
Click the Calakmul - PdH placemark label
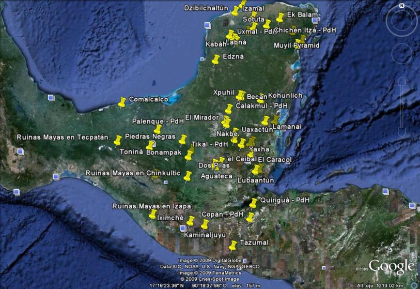click(261, 105)
